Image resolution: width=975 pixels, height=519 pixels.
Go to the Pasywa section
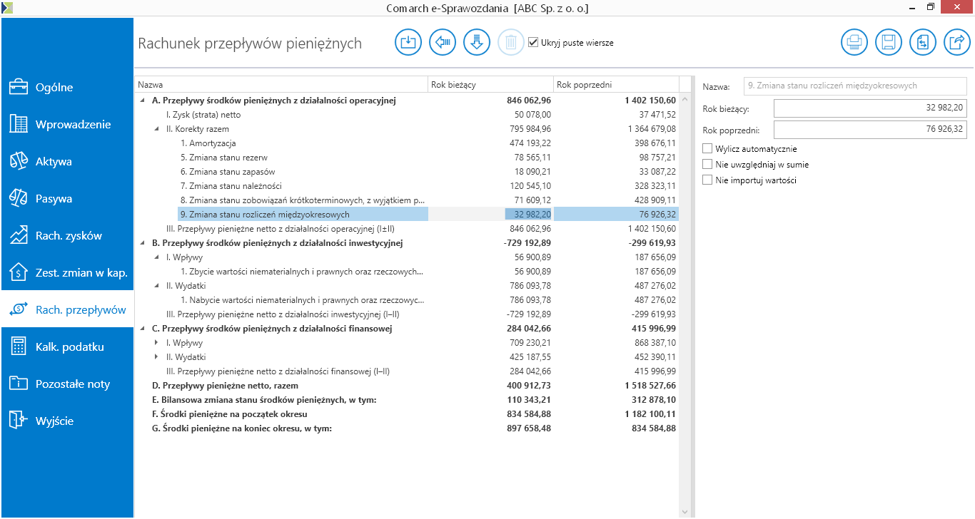tap(54, 199)
